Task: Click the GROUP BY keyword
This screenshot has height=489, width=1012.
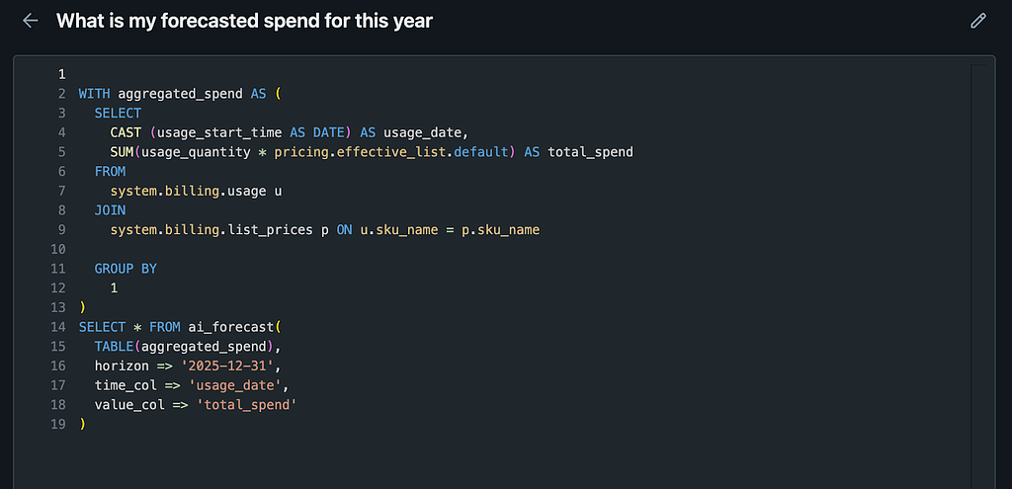Action: click(126, 269)
